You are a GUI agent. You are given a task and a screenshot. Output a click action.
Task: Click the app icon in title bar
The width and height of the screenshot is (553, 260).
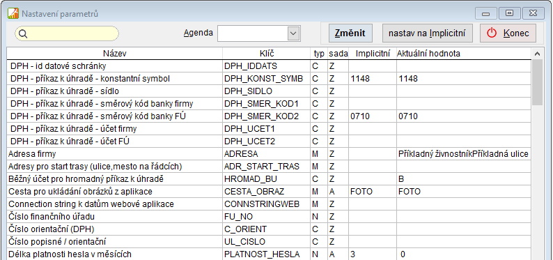click(13, 14)
